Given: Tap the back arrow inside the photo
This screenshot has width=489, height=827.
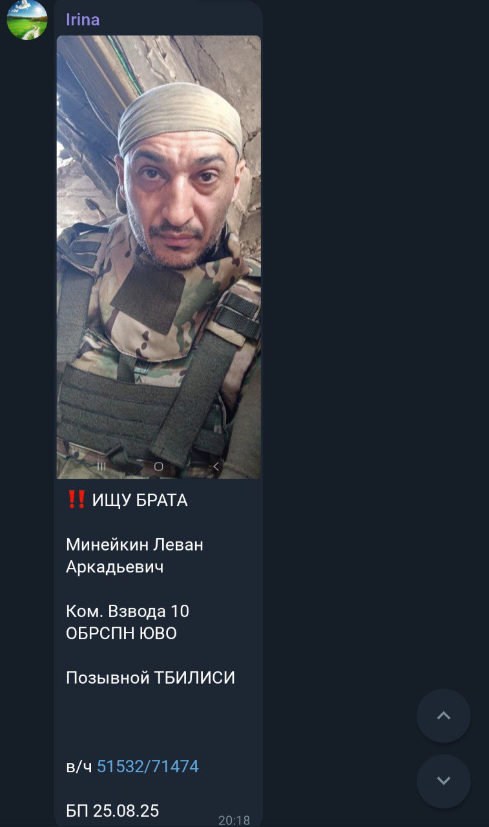Looking at the screenshot, I should [216, 466].
